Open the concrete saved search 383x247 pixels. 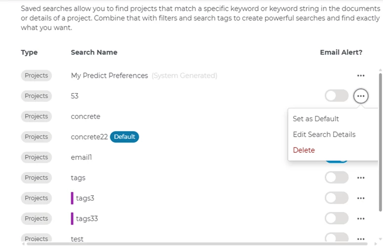[x=85, y=117]
